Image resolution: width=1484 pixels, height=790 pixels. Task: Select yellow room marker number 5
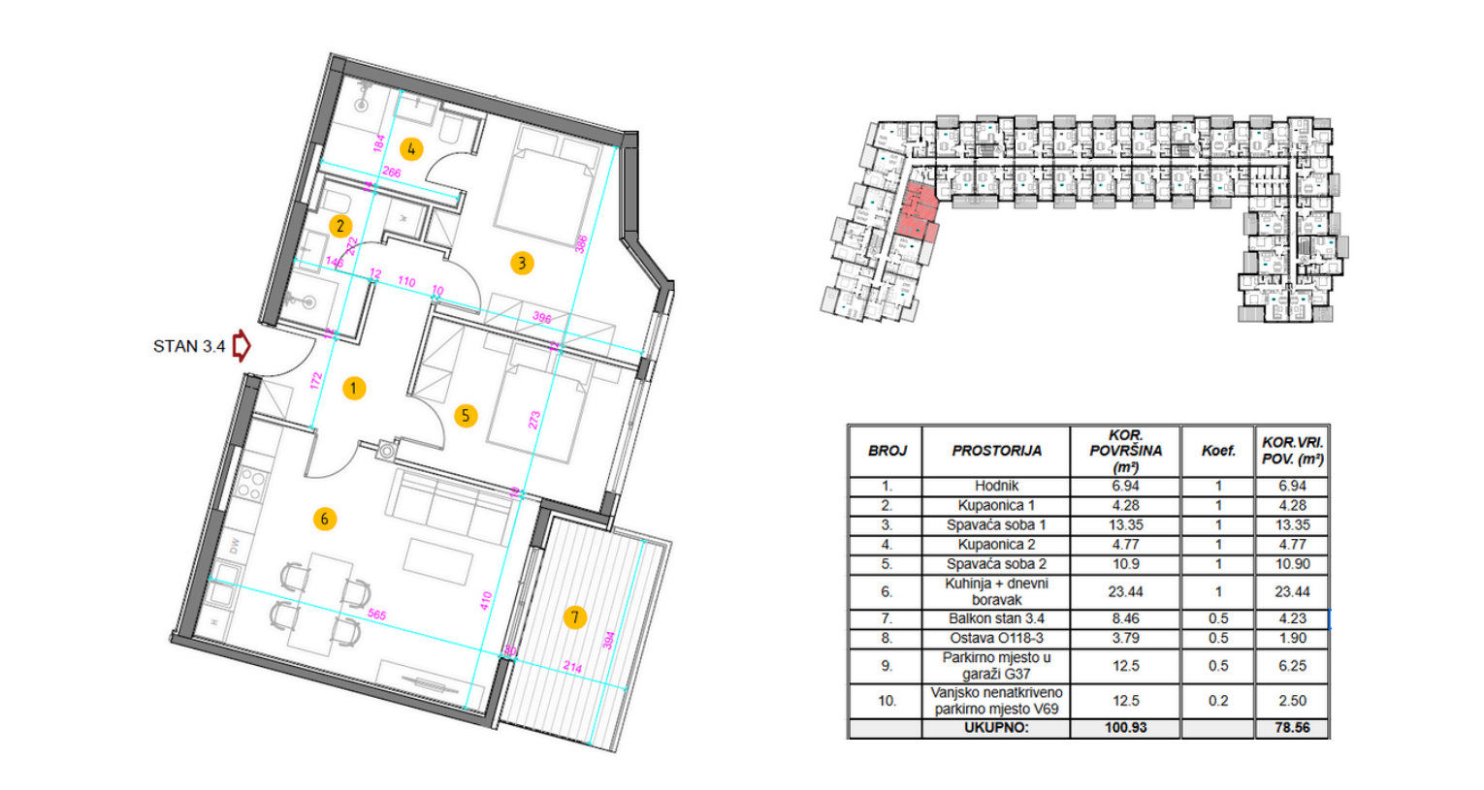(x=466, y=416)
